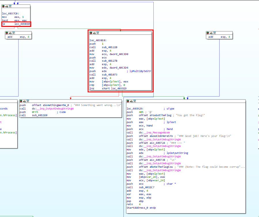Select the loc_4038E0: label line
The height and width of the screenshot is (217, 259).
click(98, 40)
